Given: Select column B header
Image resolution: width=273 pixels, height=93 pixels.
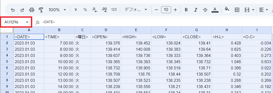Looking at the screenshot, I should (59, 30).
